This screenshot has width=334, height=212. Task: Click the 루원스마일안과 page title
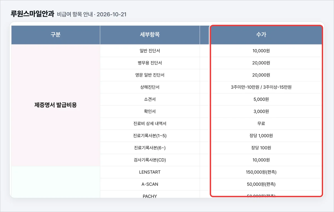[x=32, y=14]
